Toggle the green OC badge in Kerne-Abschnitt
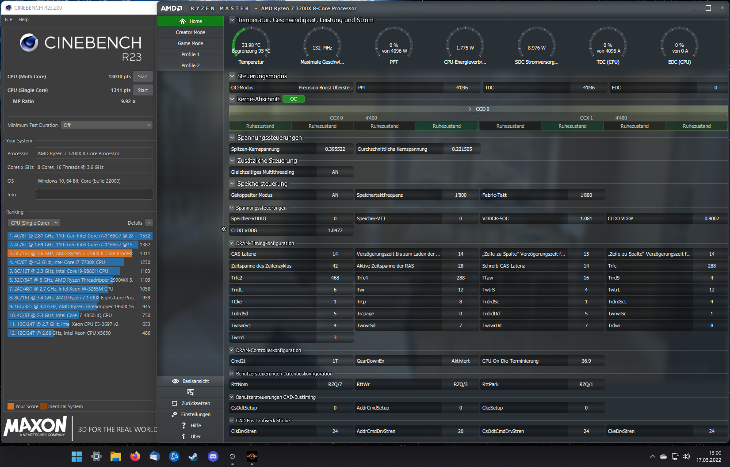 (x=294, y=99)
